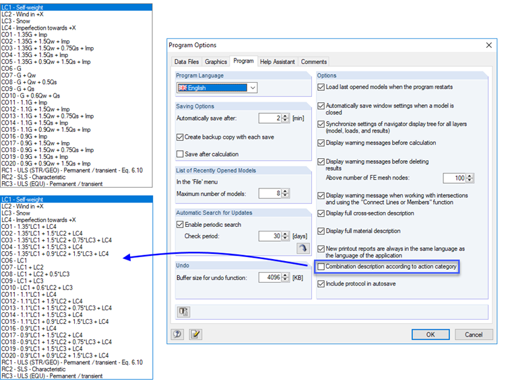This screenshot has height=383, width=512.
Task: Select LC1 - Self-weight in upper list
Action: (x=76, y=7)
